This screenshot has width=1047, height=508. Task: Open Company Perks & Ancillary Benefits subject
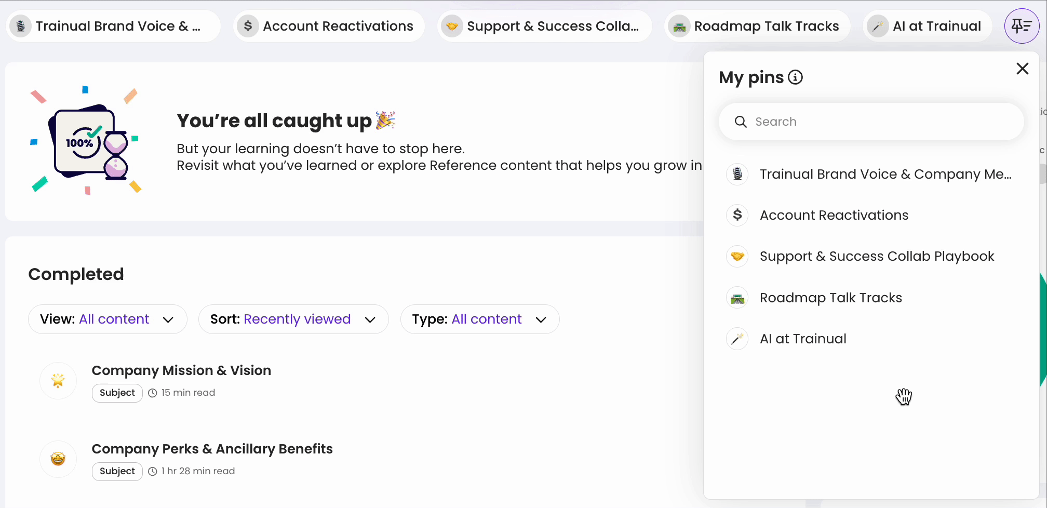[212, 449]
